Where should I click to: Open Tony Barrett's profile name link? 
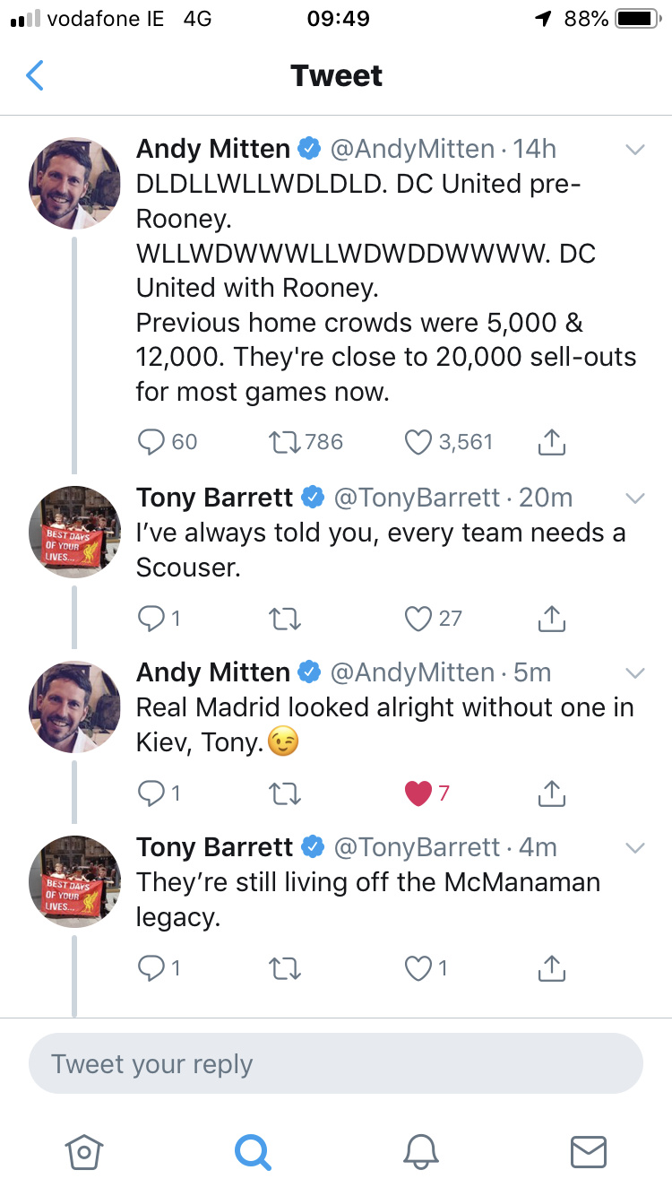coord(215,497)
